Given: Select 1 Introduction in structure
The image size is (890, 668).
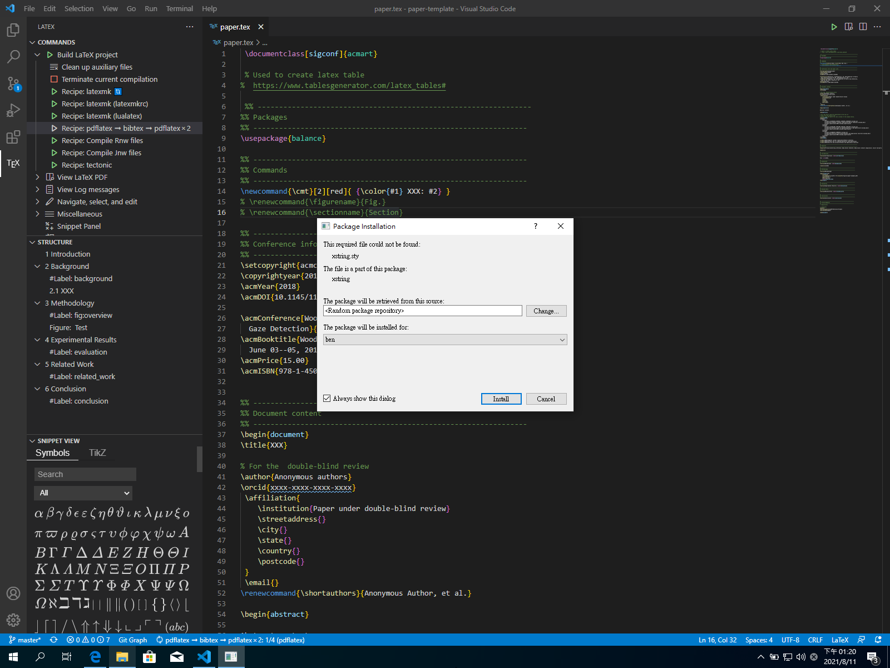Looking at the screenshot, I should tap(67, 254).
